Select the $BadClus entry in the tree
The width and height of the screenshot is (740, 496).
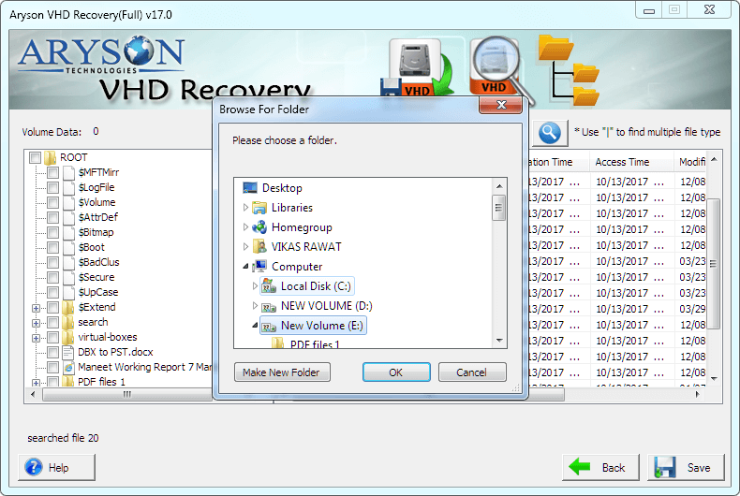click(98, 262)
